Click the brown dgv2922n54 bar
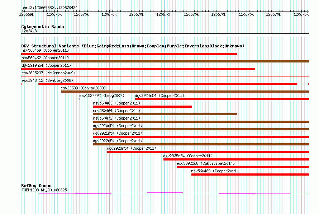 click(x=201, y=144)
